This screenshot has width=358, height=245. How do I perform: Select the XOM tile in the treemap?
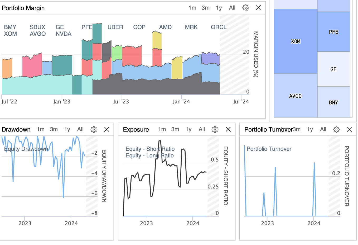point(295,41)
